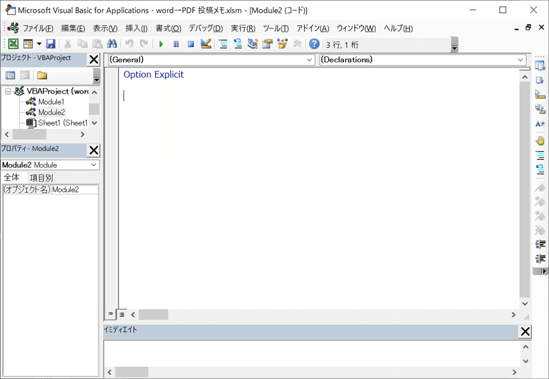The image size is (549, 379).
Task: Open the ツール(T) menu
Action: (x=276, y=28)
